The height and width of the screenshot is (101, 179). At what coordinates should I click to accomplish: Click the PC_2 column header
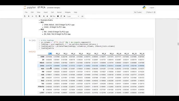58,54
